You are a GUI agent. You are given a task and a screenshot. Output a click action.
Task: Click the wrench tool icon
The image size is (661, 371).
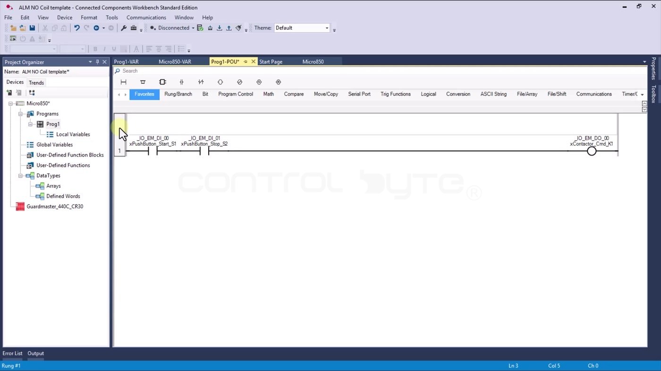tap(124, 28)
